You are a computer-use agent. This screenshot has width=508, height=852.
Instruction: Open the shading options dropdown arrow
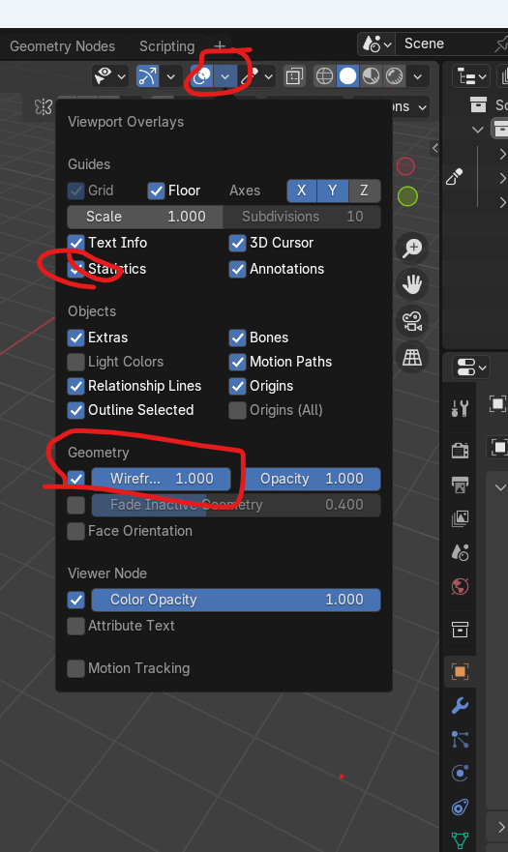click(418, 76)
